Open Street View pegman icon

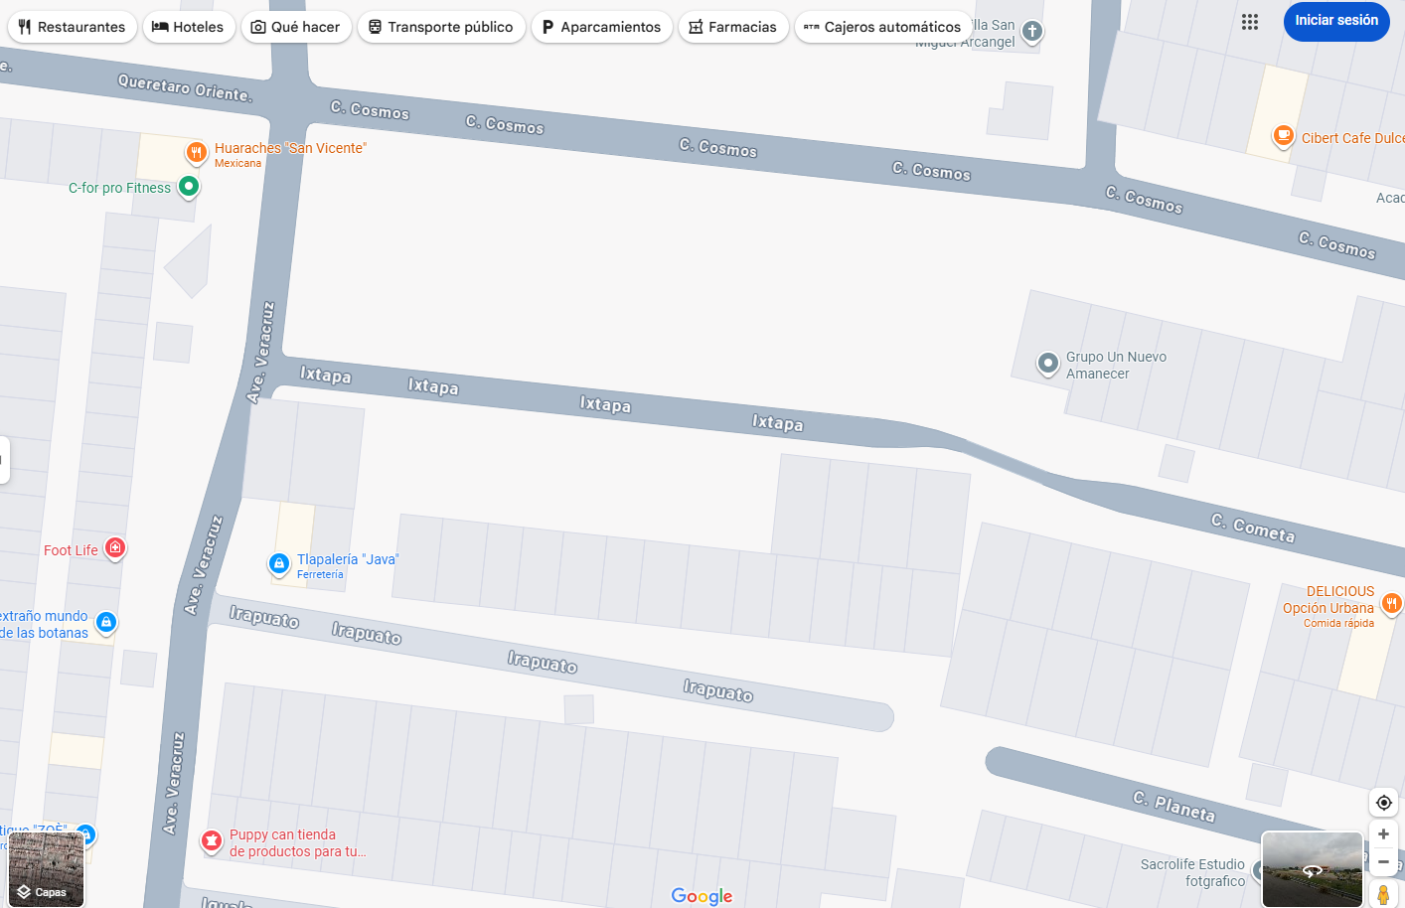point(1383,894)
